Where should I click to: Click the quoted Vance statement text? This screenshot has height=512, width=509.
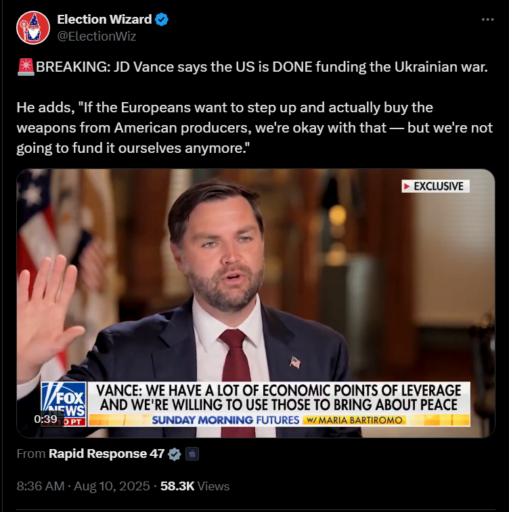(x=255, y=128)
